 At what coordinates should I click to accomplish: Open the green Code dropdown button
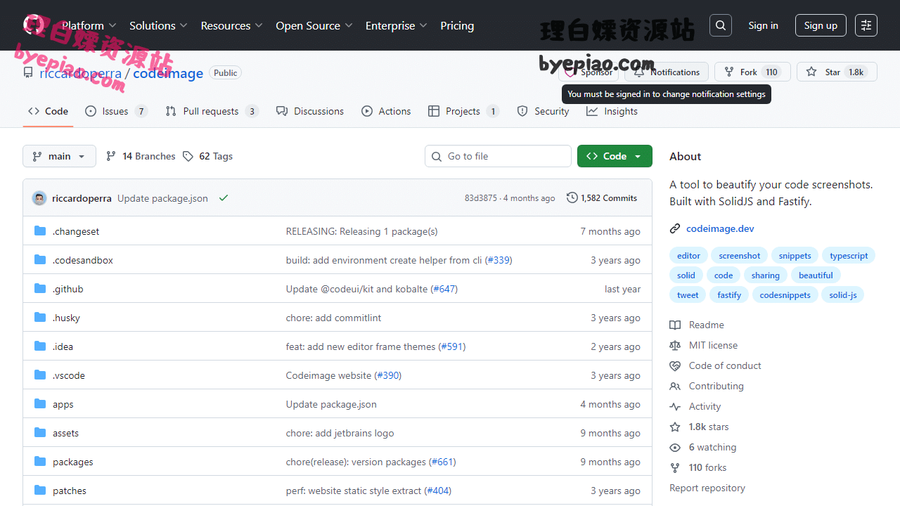[x=615, y=156]
